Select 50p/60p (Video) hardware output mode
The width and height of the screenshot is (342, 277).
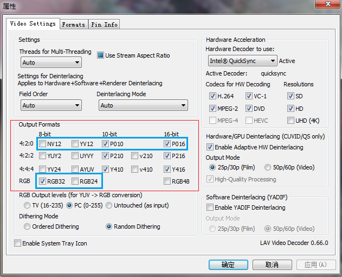268,167
